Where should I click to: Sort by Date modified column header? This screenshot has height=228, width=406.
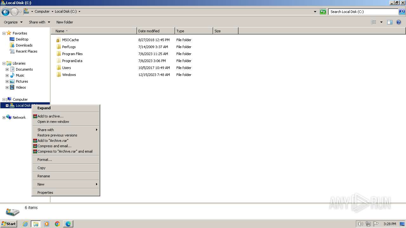156,31
